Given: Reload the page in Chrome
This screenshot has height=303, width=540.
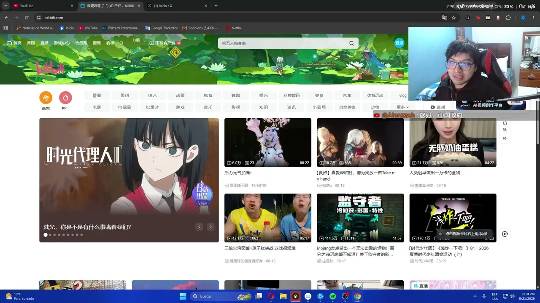Looking at the screenshot, I should point(27,18).
